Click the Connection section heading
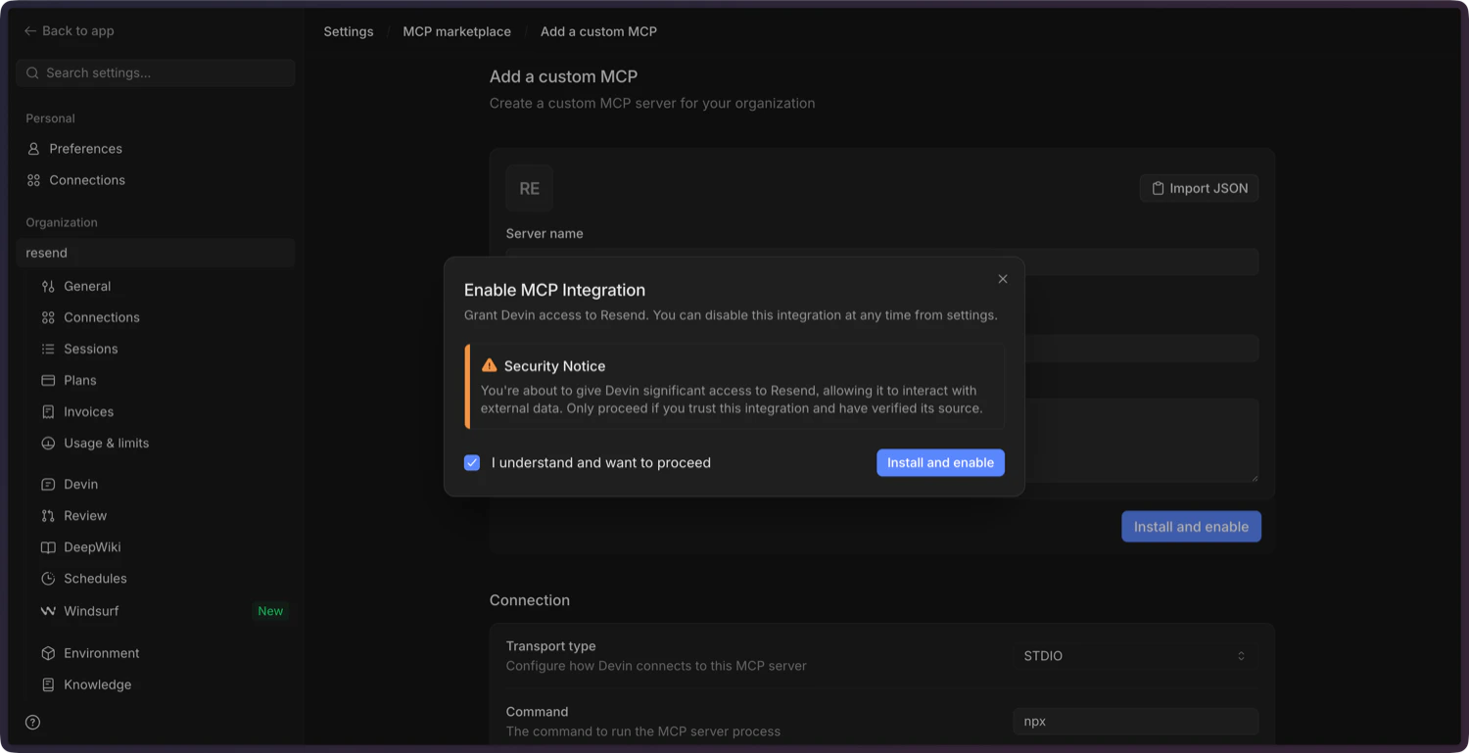1469x753 pixels. coord(530,600)
